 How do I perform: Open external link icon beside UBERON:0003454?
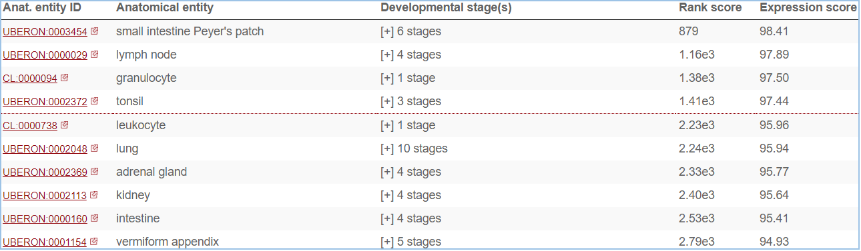(95, 31)
